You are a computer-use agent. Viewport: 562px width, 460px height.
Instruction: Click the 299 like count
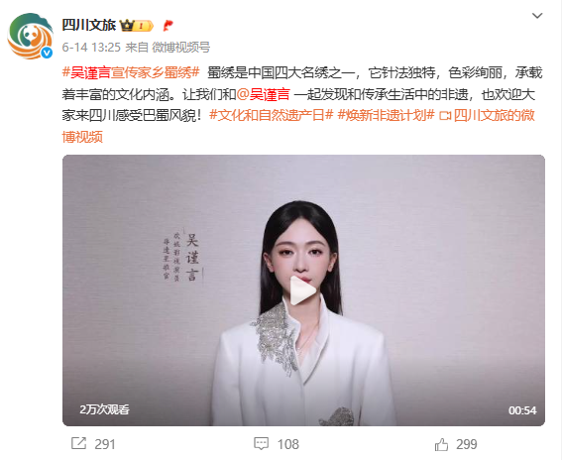coord(466,444)
